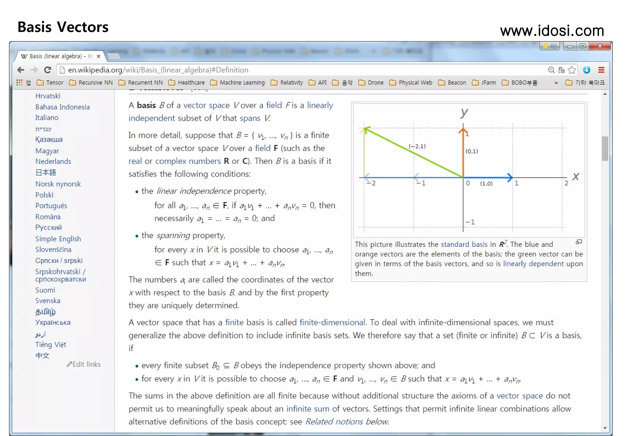
Task: Bookmark page with the star icon
Action: (x=572, y=70)
